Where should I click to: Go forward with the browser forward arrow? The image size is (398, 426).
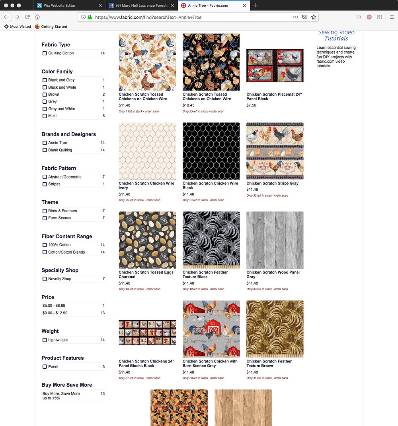pos(17,17)
